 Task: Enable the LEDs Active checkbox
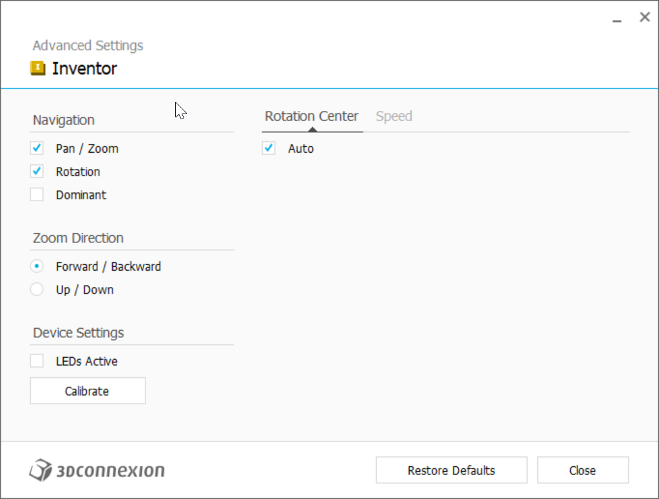[37, 360]
